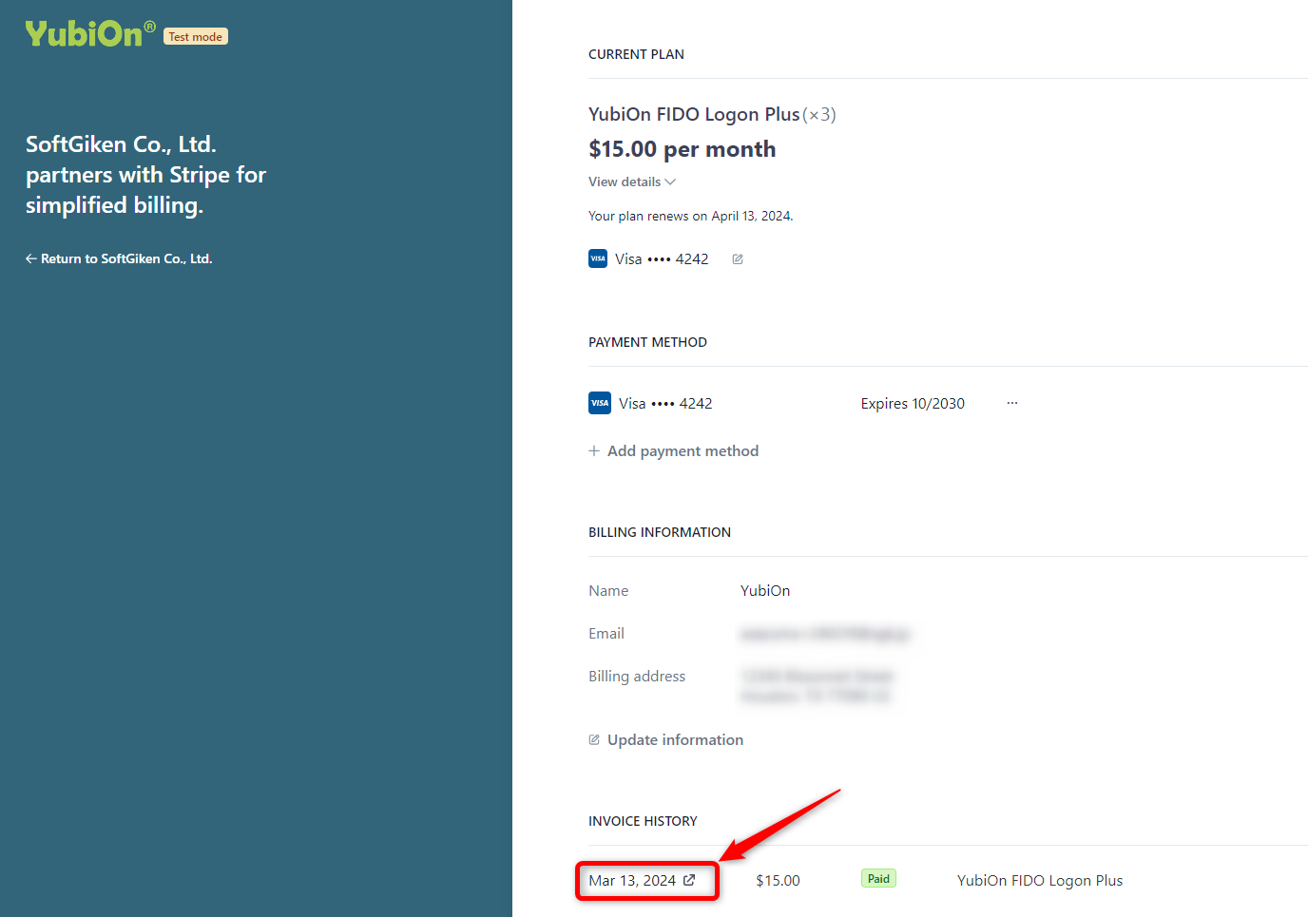Click the Expires 10/2030 text
The width and height of the screenshot is (1308, 917).
tap(913, 403)
